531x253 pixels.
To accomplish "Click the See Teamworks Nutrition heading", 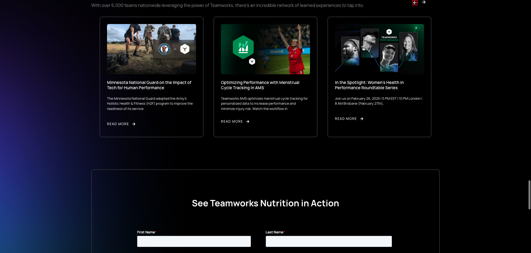I will click(x=265, y=203).
